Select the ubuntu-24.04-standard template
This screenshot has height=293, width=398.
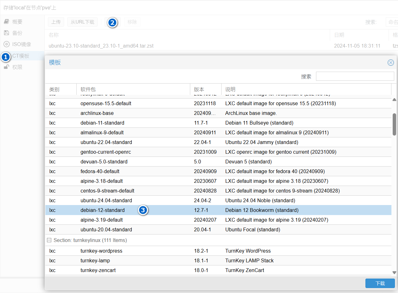pyautogui.click(x=218, y=200)
